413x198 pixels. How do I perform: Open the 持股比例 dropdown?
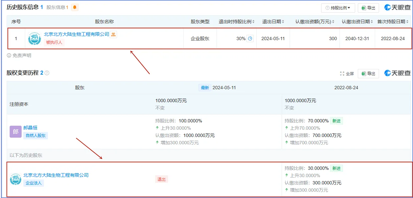pos(338,8)
